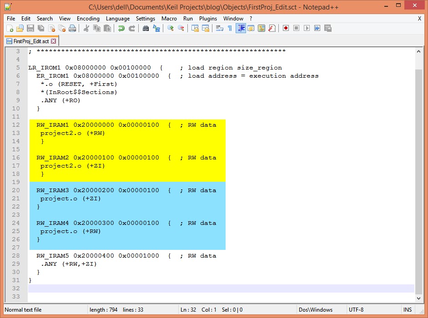Image resolution: width=428 pixels, height=318 pixels.
Task: Click the INS insert-mode status indicator
Action: pyautogui.click(x=407, y=310)
